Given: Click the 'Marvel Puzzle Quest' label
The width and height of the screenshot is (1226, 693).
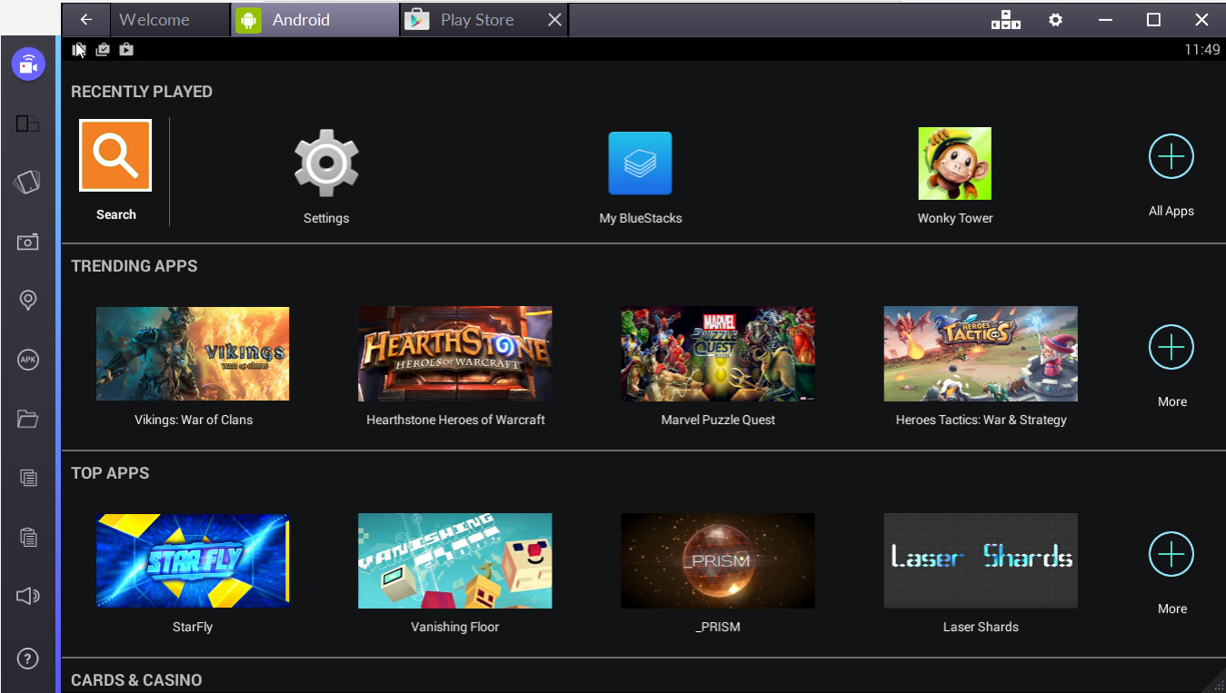Looking at the screenshot, I should (718, 420).
